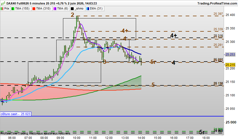This screenshot has width=238, height=140.
Task: Click the 11:00 time axis label
Action: 93,138
